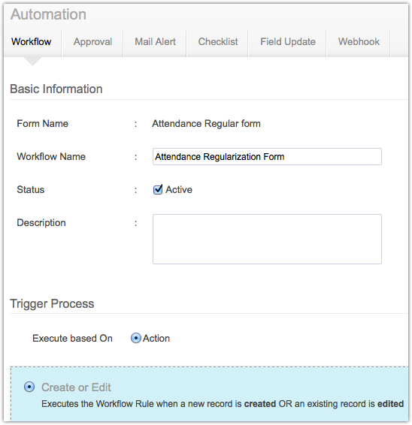The height and width of the screenshot is (425, 412).
Task: Go to the Checklist tab
Action: 218,42
